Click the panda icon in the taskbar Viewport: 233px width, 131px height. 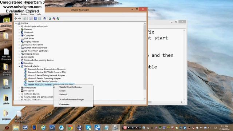(79, 128)
